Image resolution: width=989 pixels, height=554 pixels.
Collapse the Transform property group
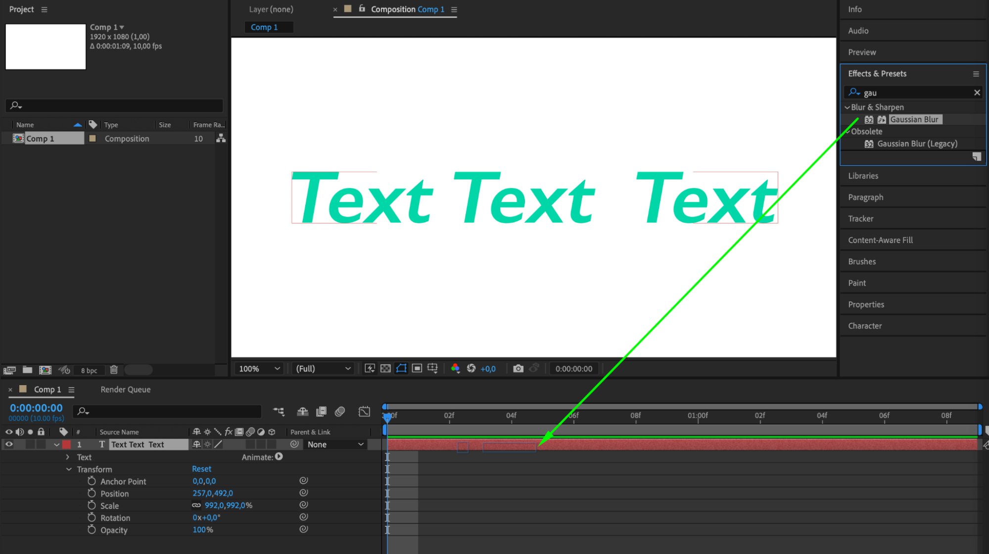(69, 469)
